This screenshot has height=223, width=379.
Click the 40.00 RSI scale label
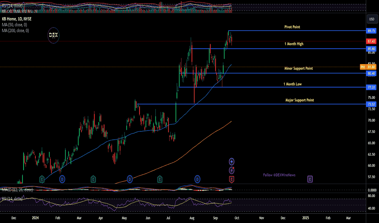371,208
